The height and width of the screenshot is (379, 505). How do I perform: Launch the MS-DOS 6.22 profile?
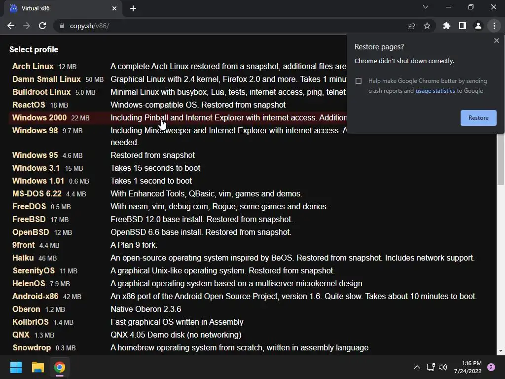coord(36,194)
